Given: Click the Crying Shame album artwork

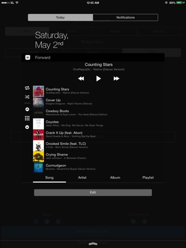Looking at the screenshot, I should [38, 157].
